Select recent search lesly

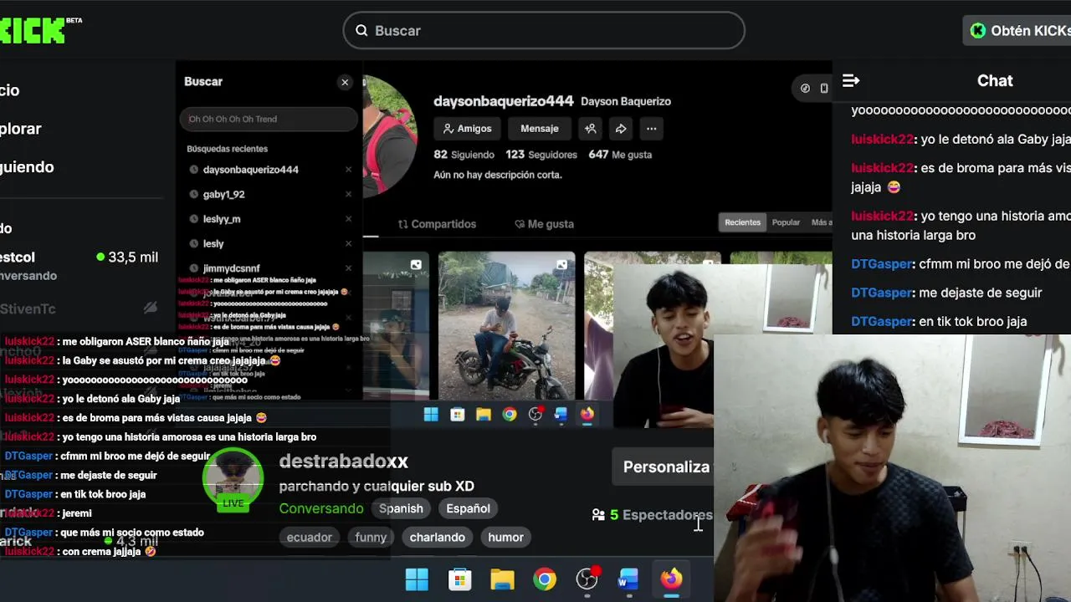pyautogui.click(x=213, y=243)
